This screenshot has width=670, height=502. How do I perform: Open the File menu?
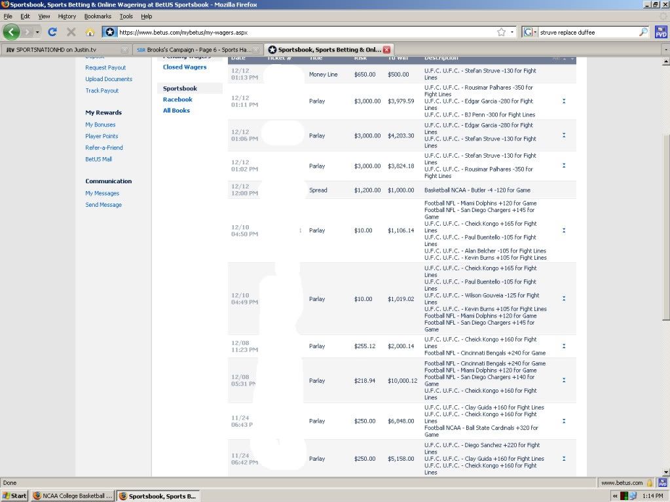(8, 16)
